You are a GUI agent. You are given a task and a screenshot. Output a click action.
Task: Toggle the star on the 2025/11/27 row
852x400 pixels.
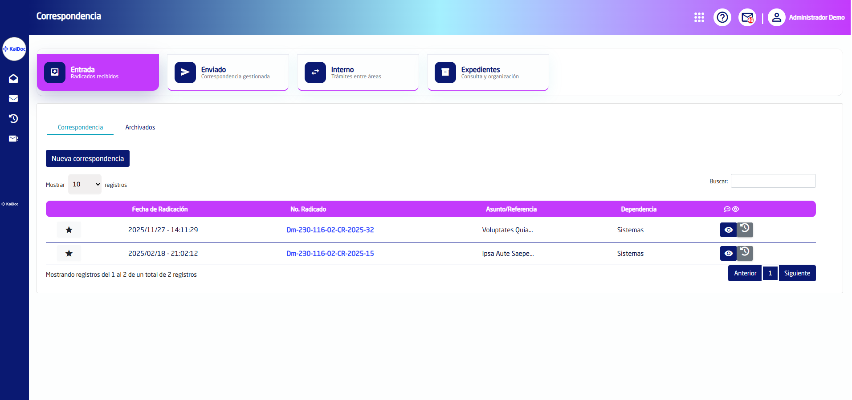[69, 230]
